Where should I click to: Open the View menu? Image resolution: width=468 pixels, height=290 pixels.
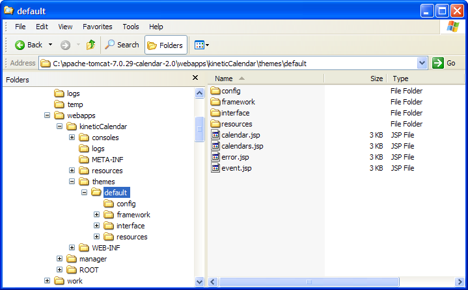tap(65, 27)
